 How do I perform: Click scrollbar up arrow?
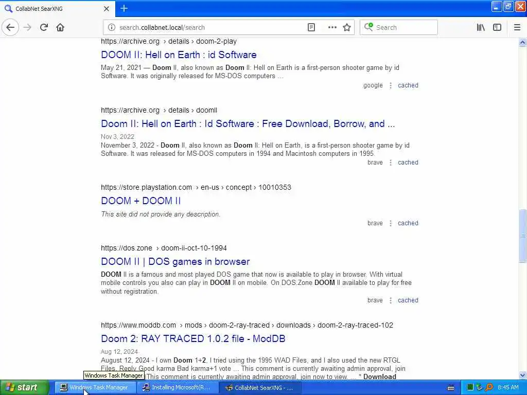(522, 42)
